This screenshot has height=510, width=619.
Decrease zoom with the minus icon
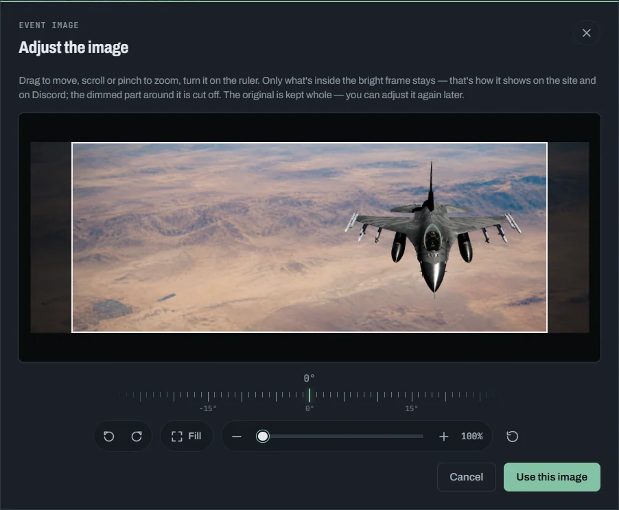click(237, 436)
